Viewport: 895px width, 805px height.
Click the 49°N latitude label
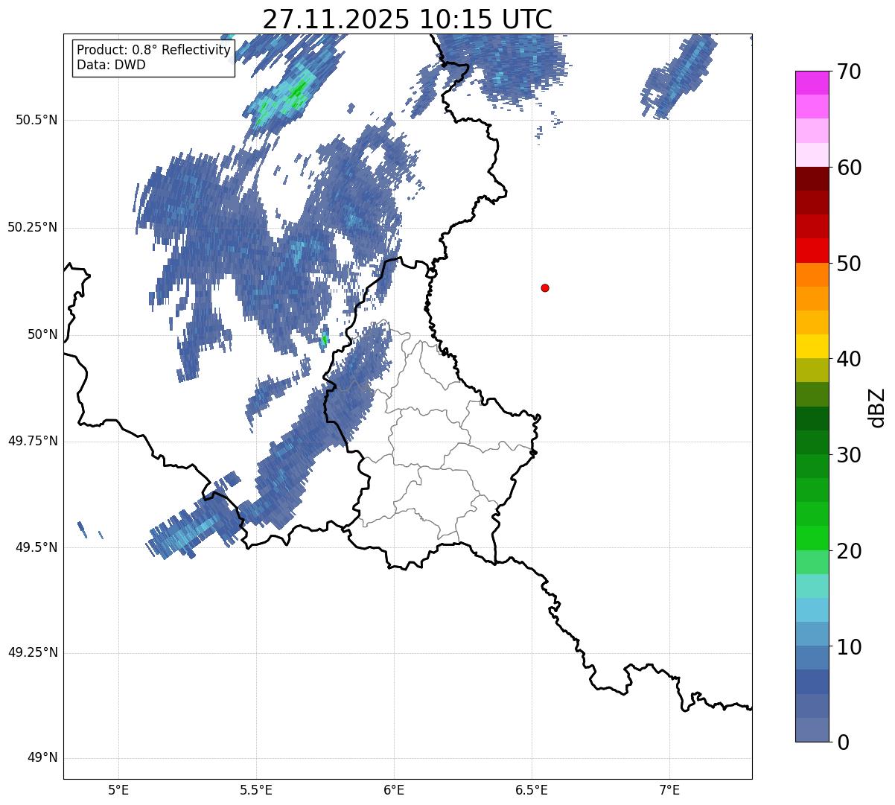tap(42, 758)
